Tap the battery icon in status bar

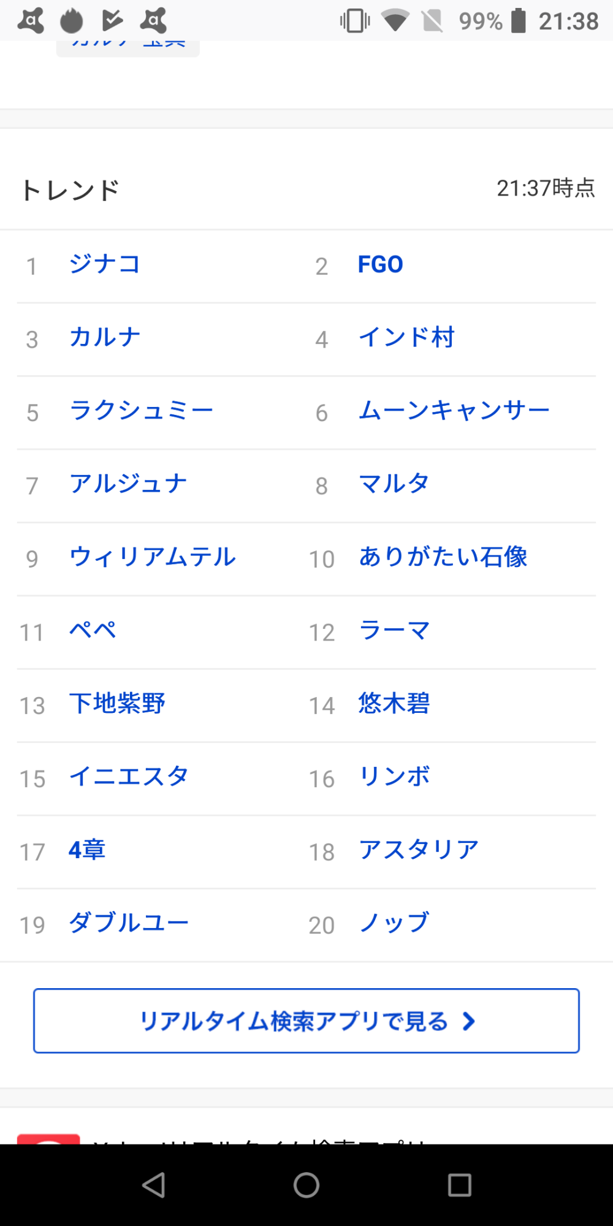(519, 21)
